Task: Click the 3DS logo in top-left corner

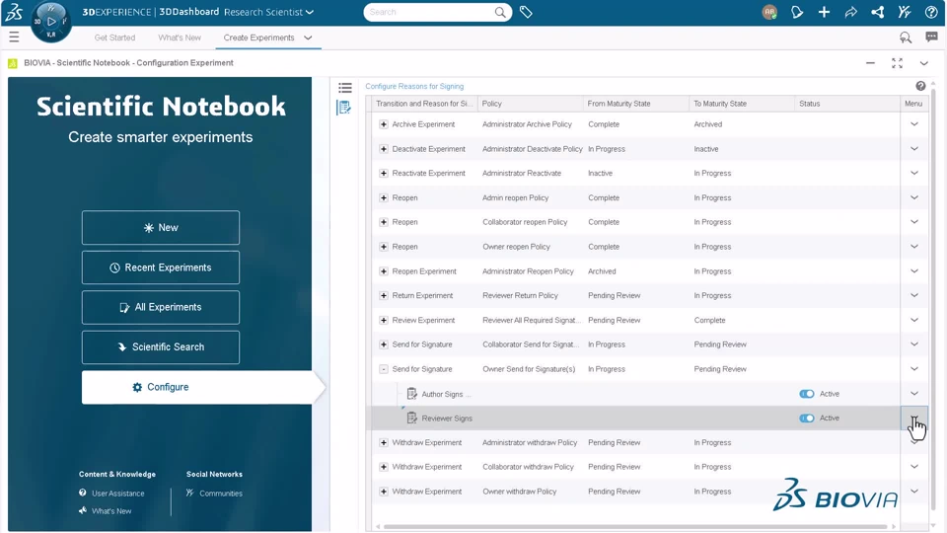Action: [x=13, y=12]
